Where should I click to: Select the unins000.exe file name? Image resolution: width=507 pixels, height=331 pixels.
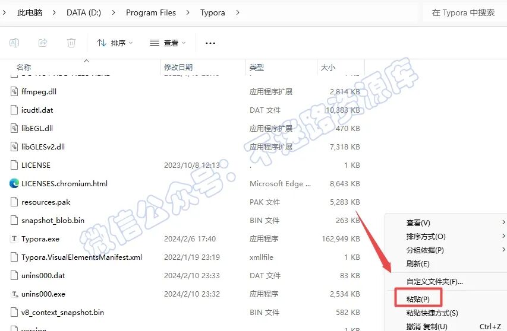coord(43,294)
